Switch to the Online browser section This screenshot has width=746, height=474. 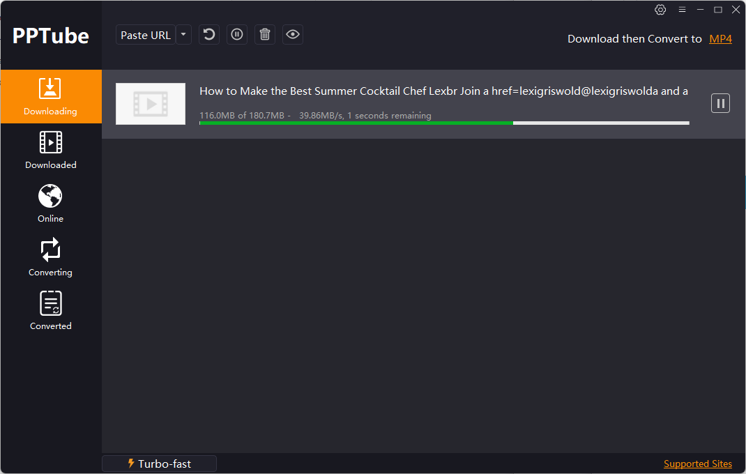(x=50, y=203)
